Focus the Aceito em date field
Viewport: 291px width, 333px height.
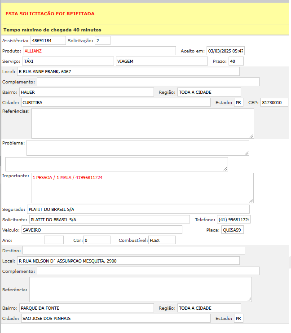click(x=225, y=51)
